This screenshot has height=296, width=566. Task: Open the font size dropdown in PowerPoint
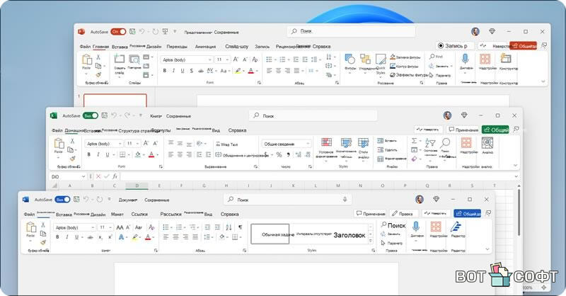coord(227,59)
